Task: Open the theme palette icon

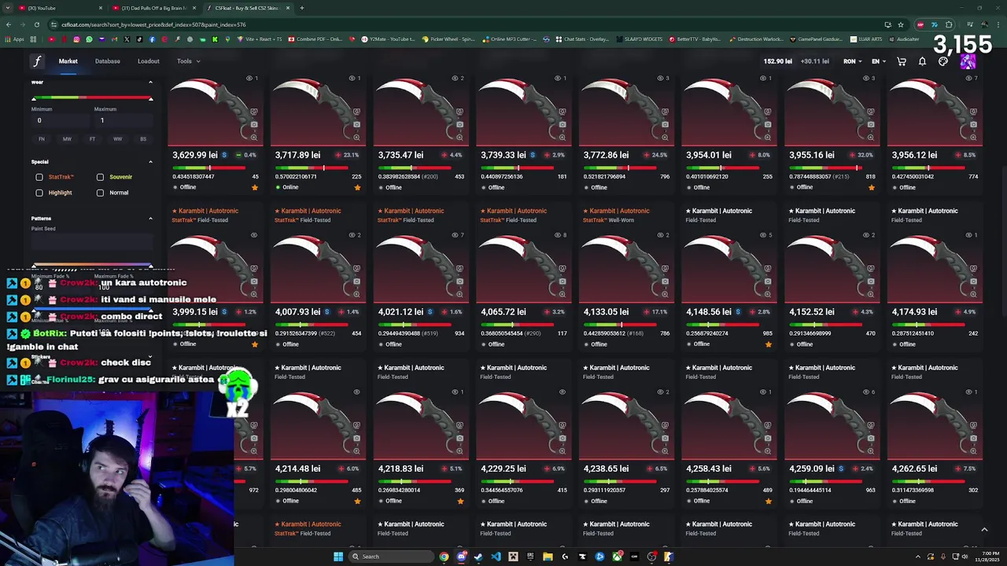Action: tap(943, 61)
